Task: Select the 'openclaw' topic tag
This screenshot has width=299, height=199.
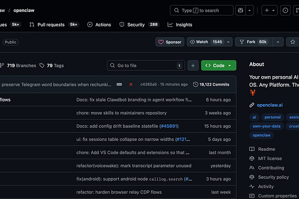Action: 262,135
